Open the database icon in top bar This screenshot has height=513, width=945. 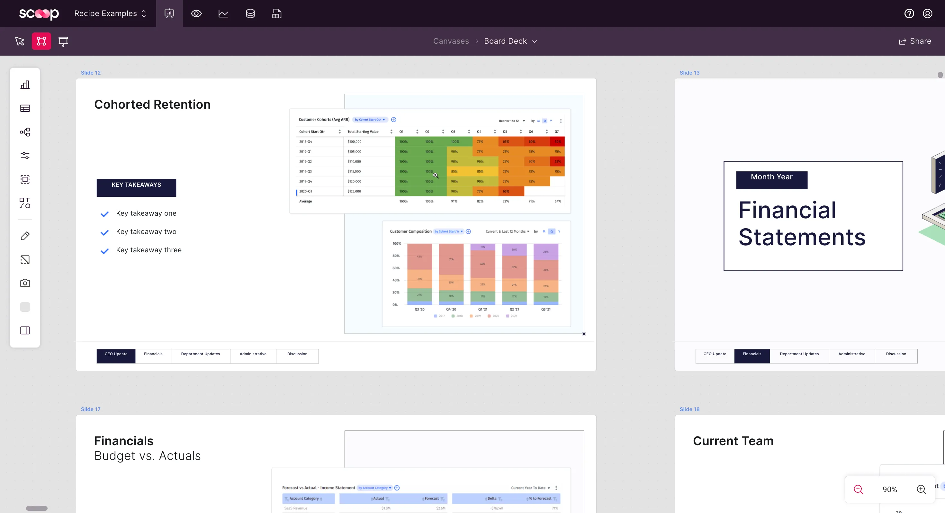click(x=250, y=14)
